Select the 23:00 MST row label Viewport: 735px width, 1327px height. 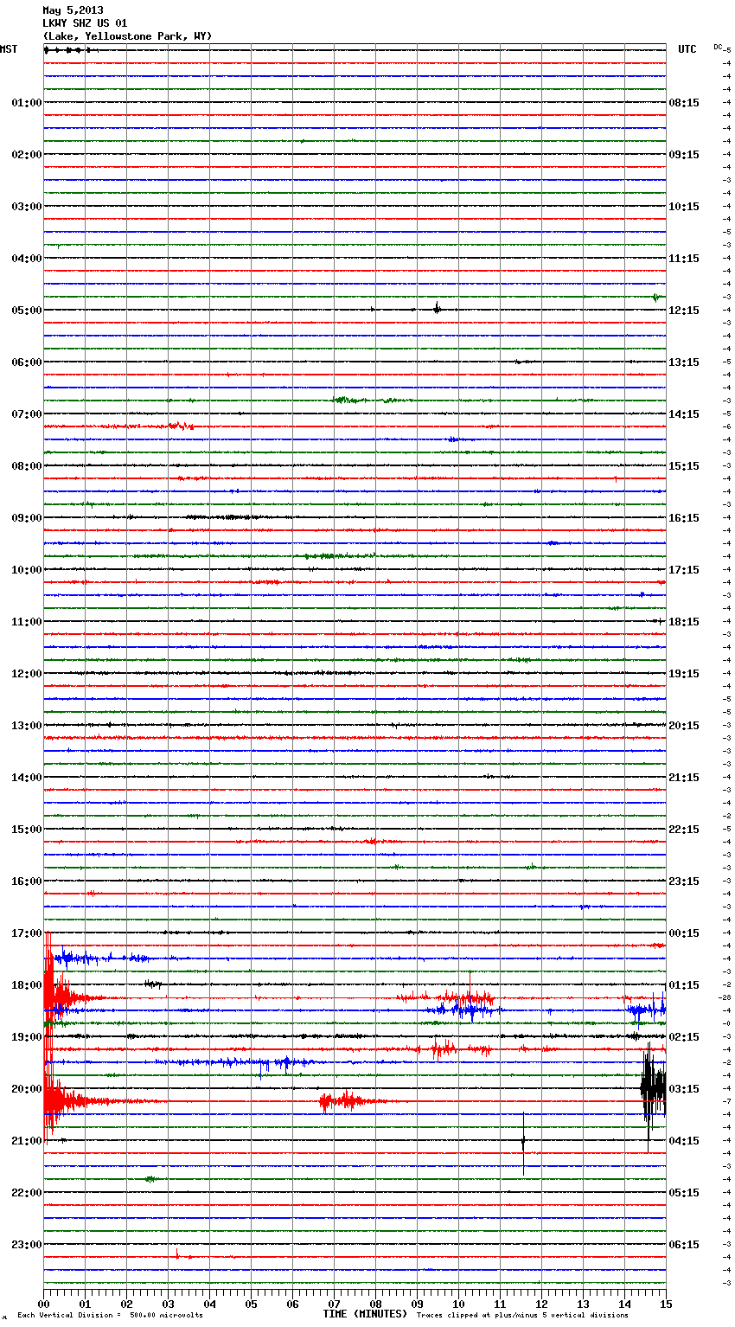click(27, 1245)
